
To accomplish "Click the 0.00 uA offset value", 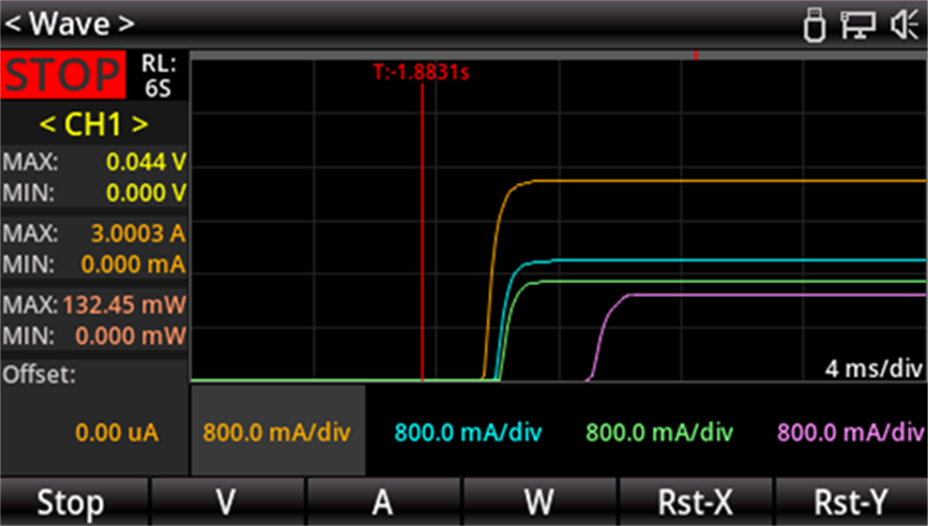I will pos(117,432).
